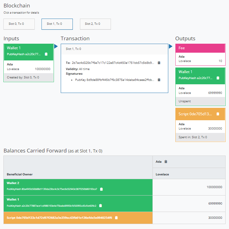The height and width of the screenshot is (229, 229).
Task: Copy the signature PubKey clipboard icon
Action: click(x=159, y=80)
